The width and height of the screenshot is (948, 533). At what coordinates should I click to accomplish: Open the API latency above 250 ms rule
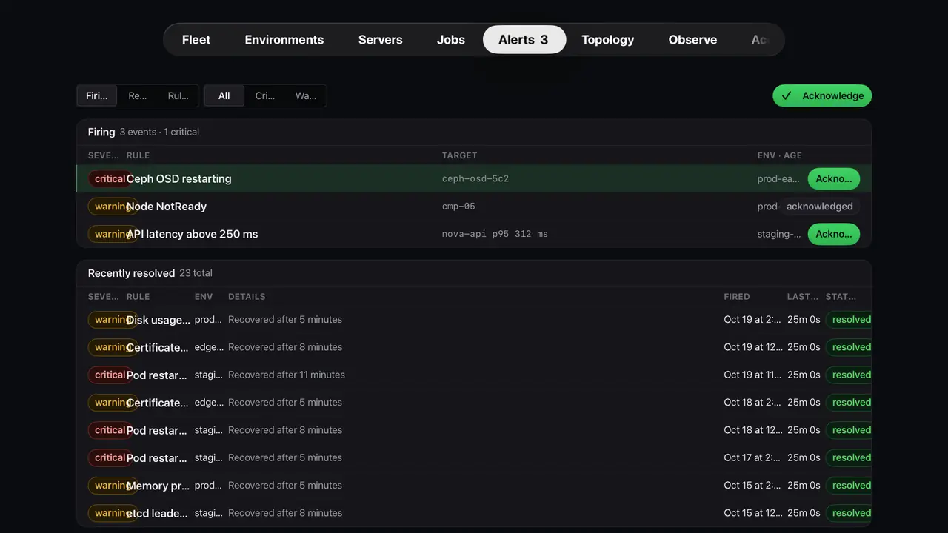click(x=193, y=234)
